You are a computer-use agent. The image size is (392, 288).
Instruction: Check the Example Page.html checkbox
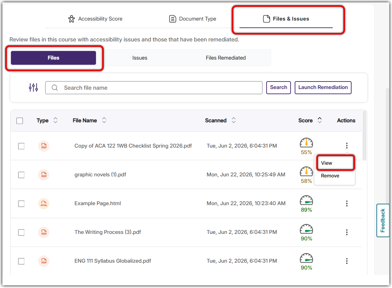pyautogui.click(x=21, y=204)
